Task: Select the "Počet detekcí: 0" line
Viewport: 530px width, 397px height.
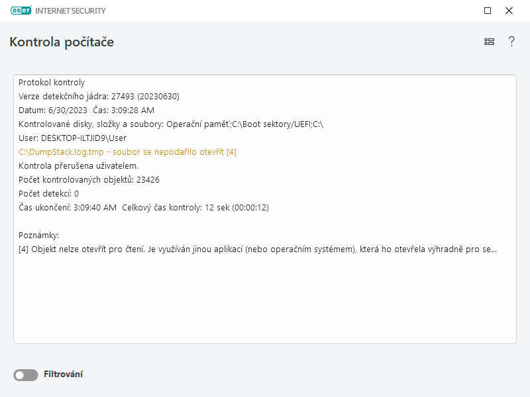Action: (48, 193)
